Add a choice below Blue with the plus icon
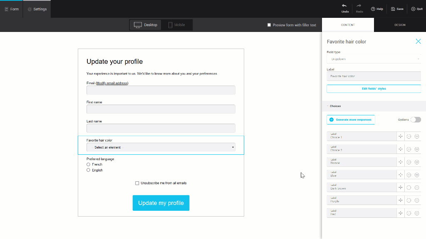Image resolution: width=426 pixels, height=239 pixels. coord(416,174)
